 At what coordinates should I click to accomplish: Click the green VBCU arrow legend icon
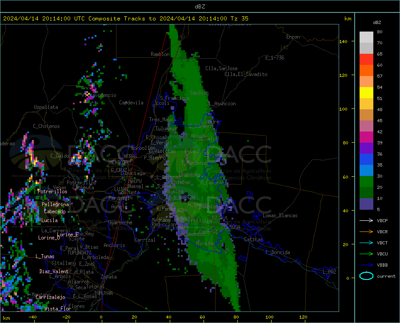[x=366, y=254]
